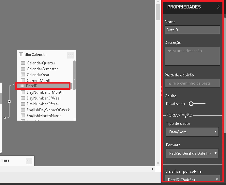This screenshot has height=185, width=226.
Task: Click the FORMATAÇÃO section heading
Action: pyautogui.click(x=179, y=115)
